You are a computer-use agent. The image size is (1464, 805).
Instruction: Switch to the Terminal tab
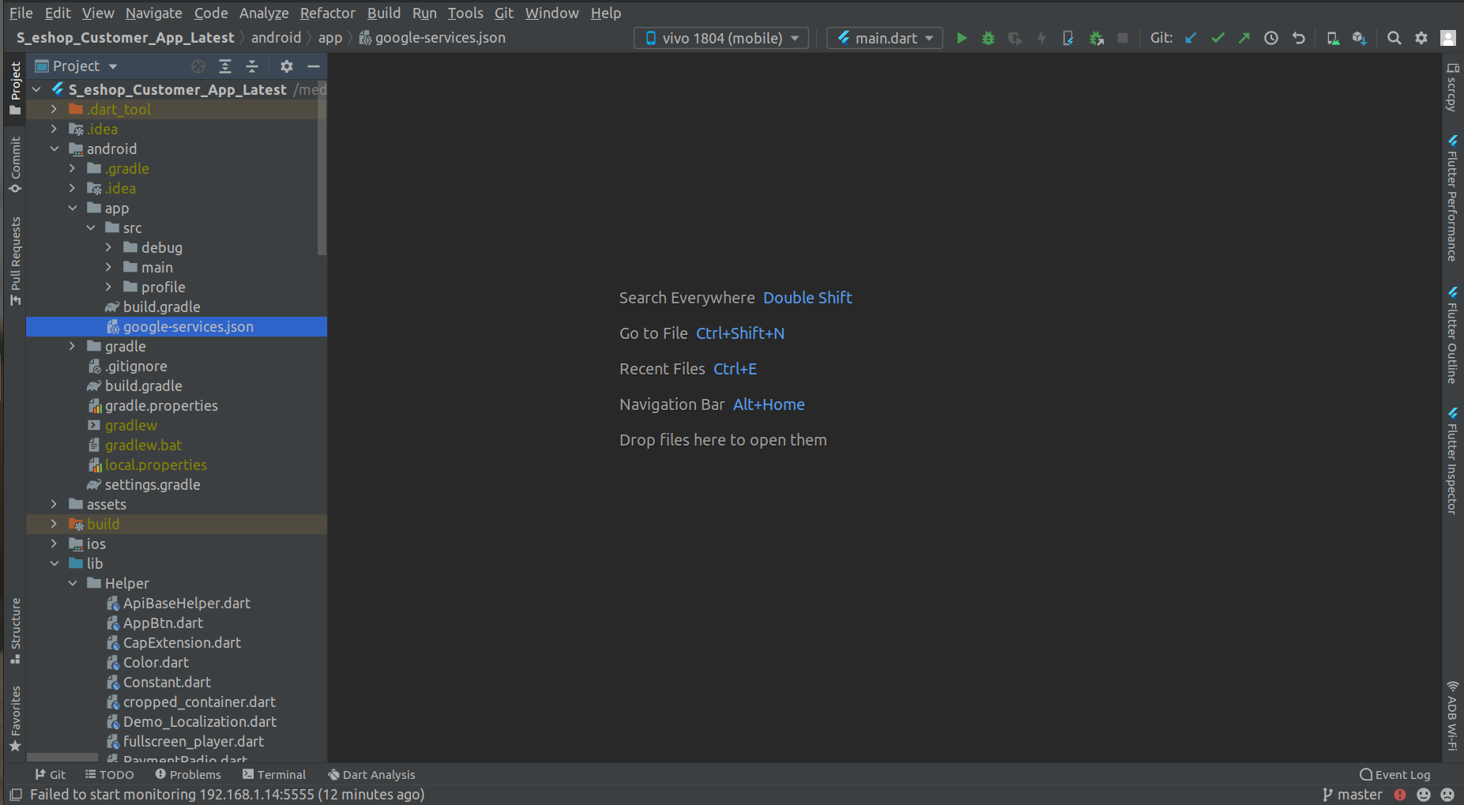pyautogui.click(x=274, y=775)
